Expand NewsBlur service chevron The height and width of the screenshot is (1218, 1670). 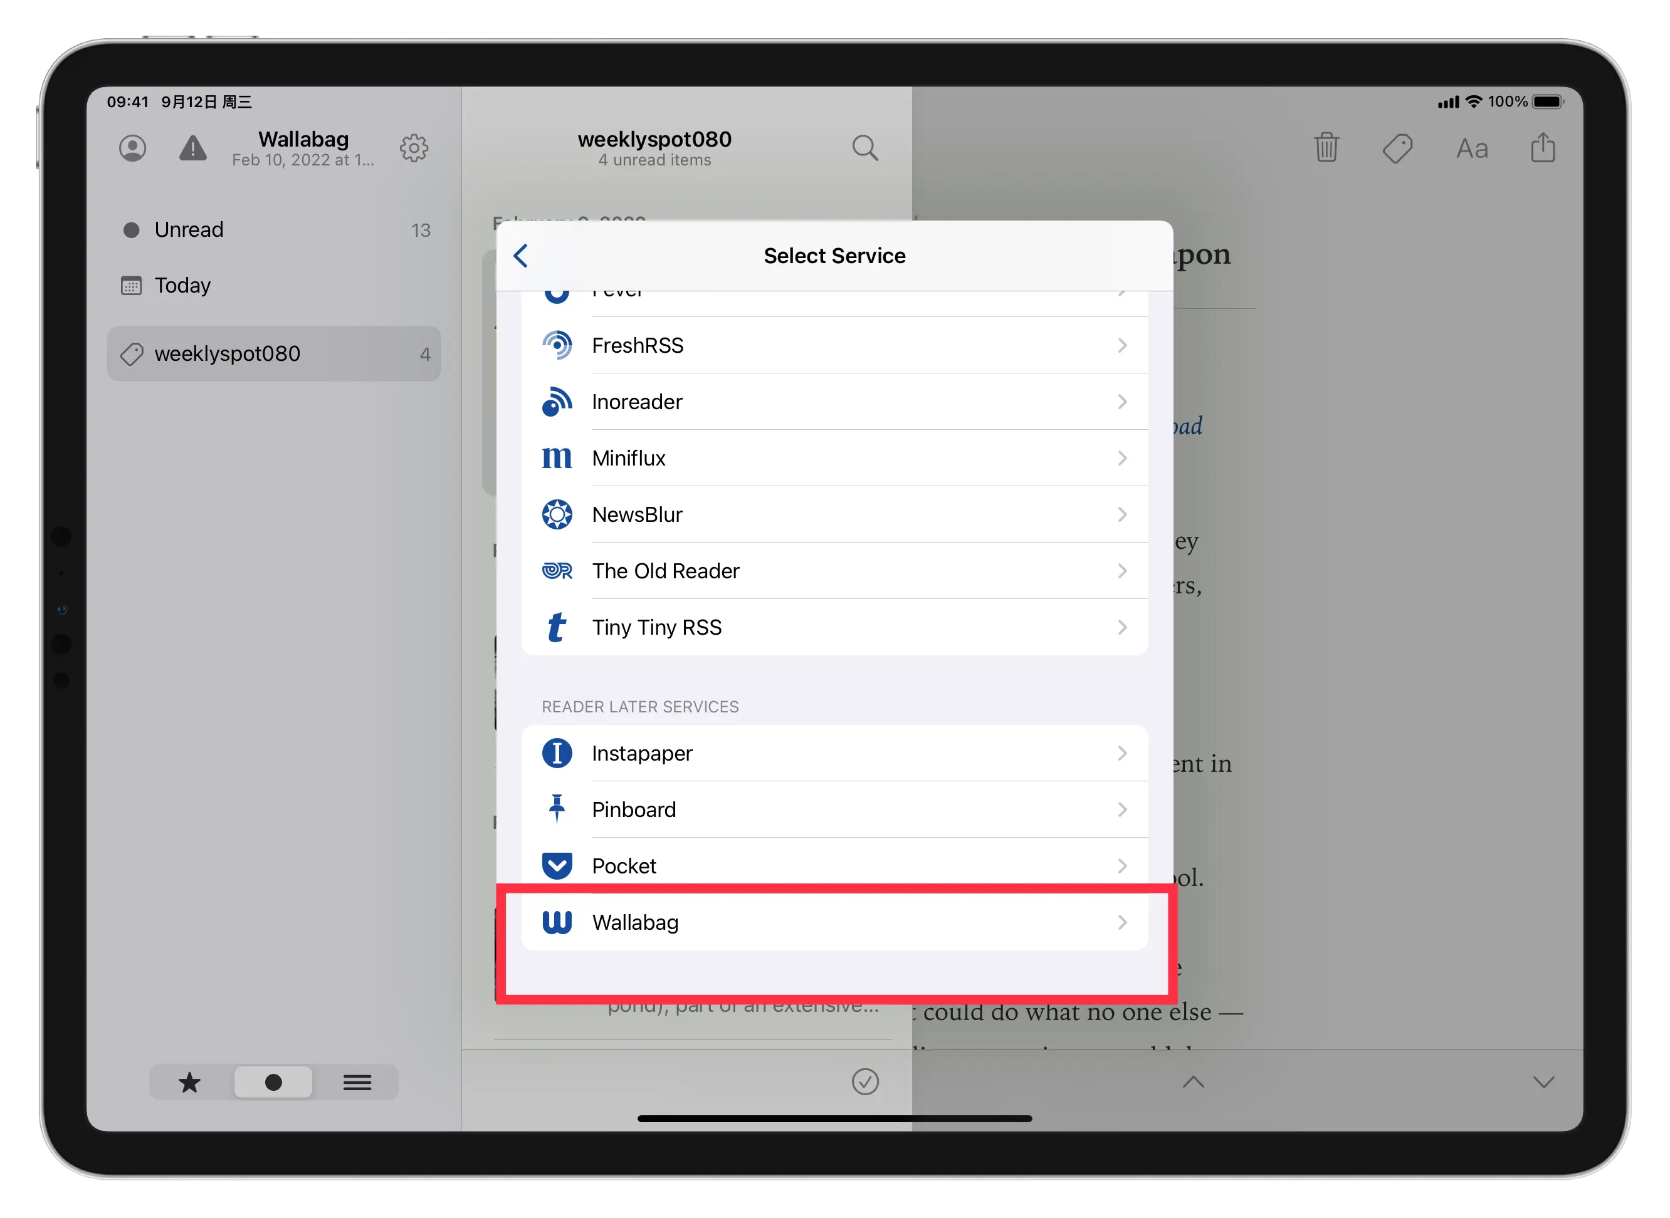[1122, 514]
